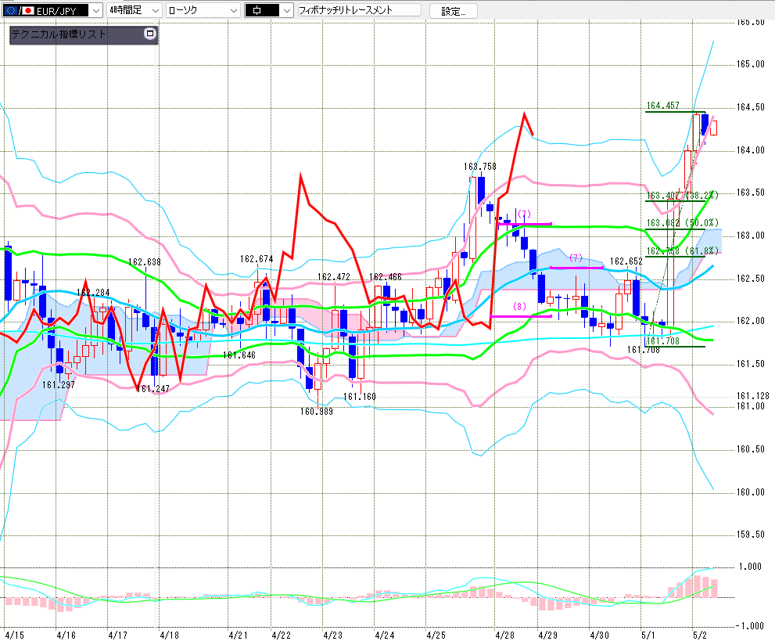Click the 165.00 price axis label
This screenshot has height=641, width=775.
coord(750,64)
